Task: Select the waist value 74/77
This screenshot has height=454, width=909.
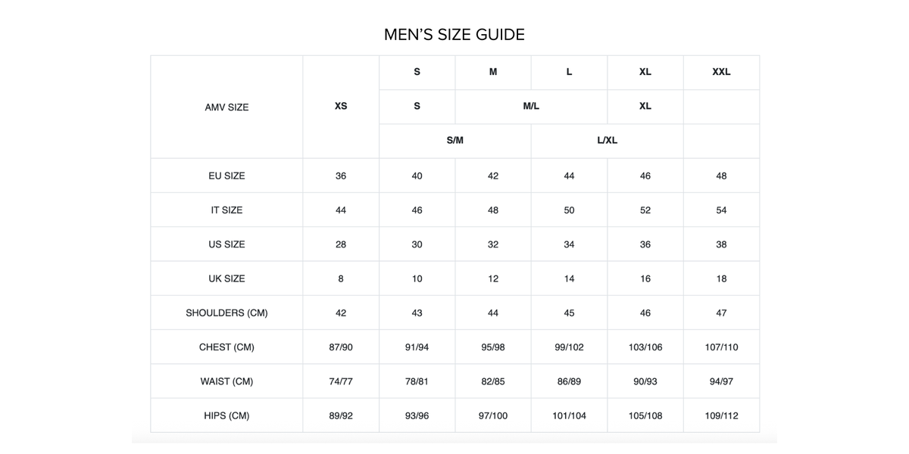Action: coord(341,381)
